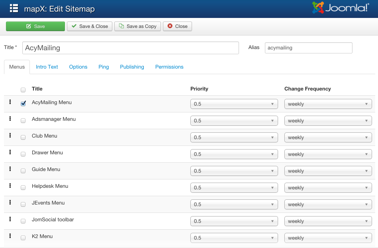Click the drag handle for Drawer Menu
The height and width of the screenshot is (248, 378).
[x=10, y=152]
